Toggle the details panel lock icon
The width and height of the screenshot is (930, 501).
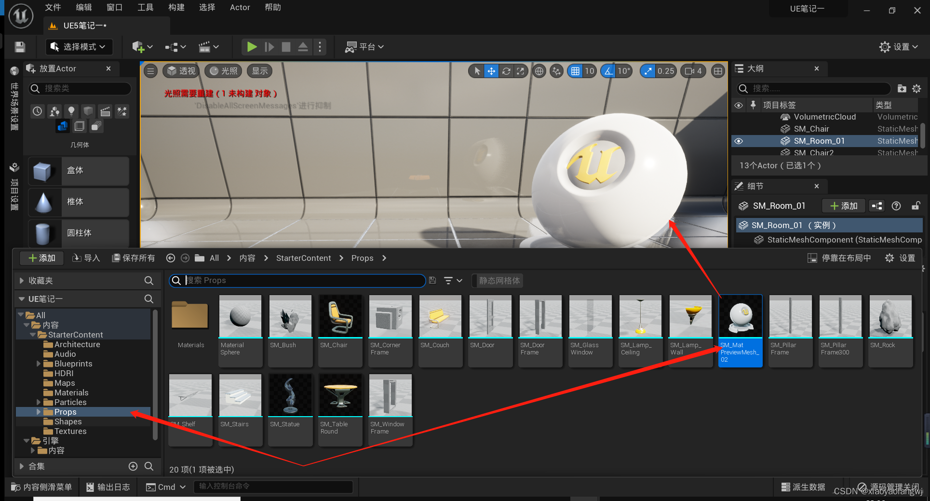(916, 206)
